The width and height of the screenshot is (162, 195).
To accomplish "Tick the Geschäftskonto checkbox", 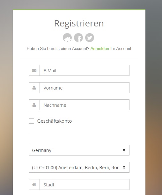I will click(x=31, y=121).
